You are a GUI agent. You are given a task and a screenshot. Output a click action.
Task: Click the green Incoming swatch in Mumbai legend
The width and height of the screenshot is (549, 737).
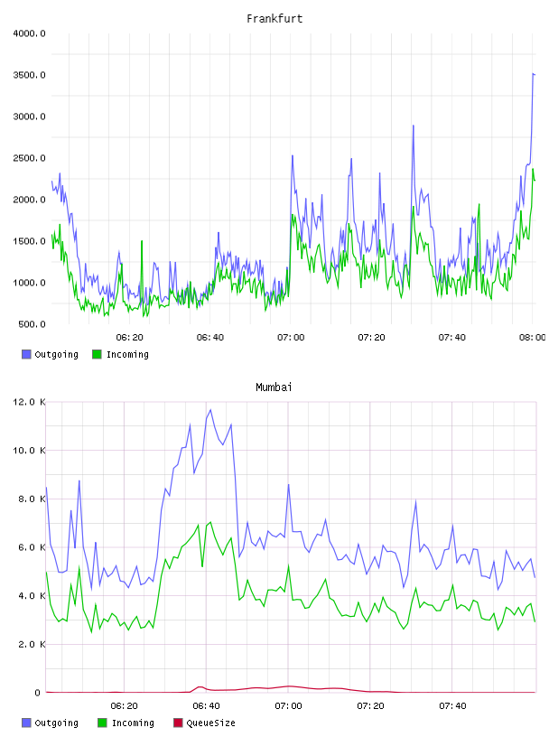click(102, 723)
